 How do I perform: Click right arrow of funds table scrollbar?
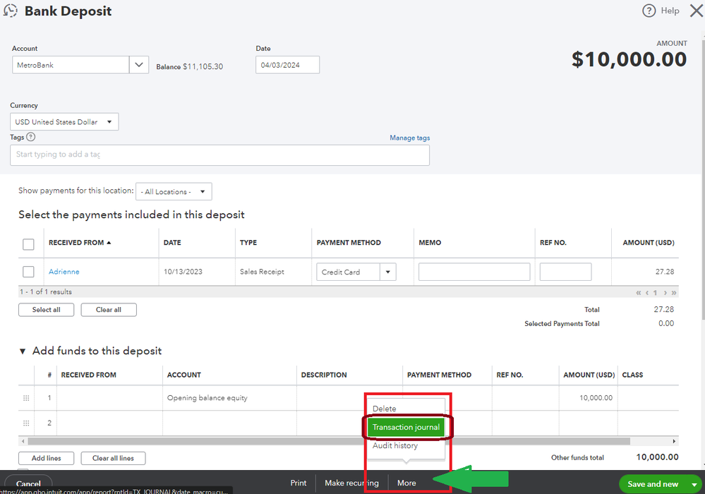pyautogui.click(x=674, y=441)
